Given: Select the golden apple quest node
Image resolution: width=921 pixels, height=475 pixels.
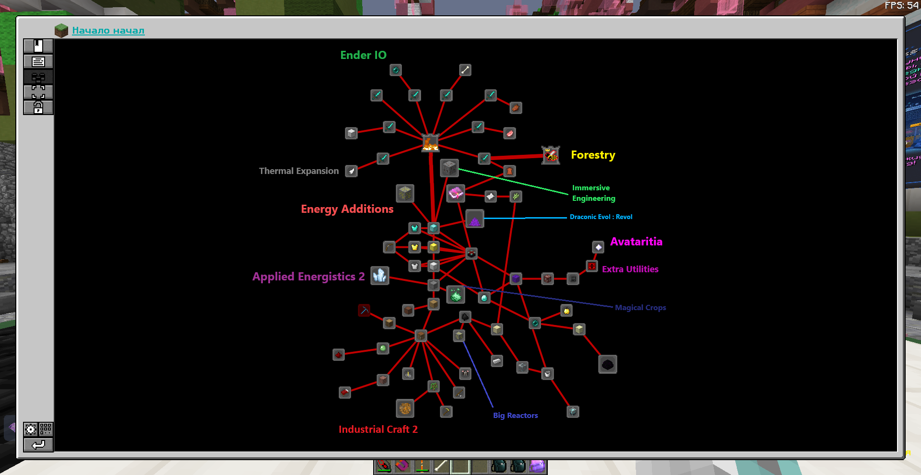Looking at the screenshot, I should tap(567, 311).
